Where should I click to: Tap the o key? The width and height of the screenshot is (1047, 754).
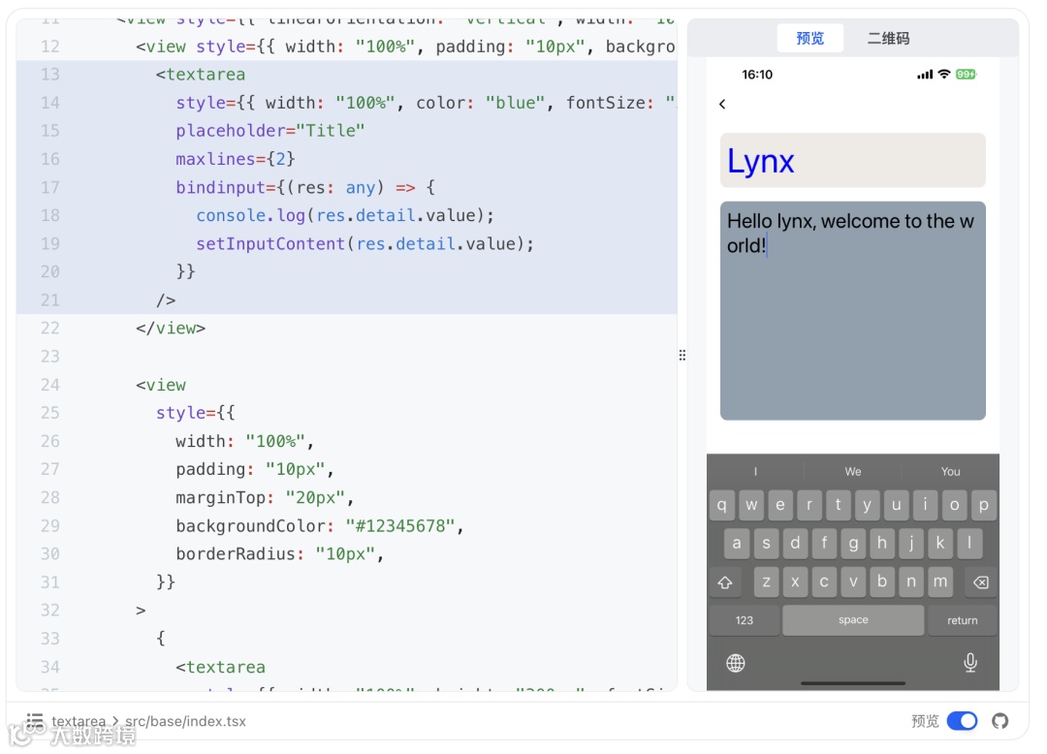[954, 505]
